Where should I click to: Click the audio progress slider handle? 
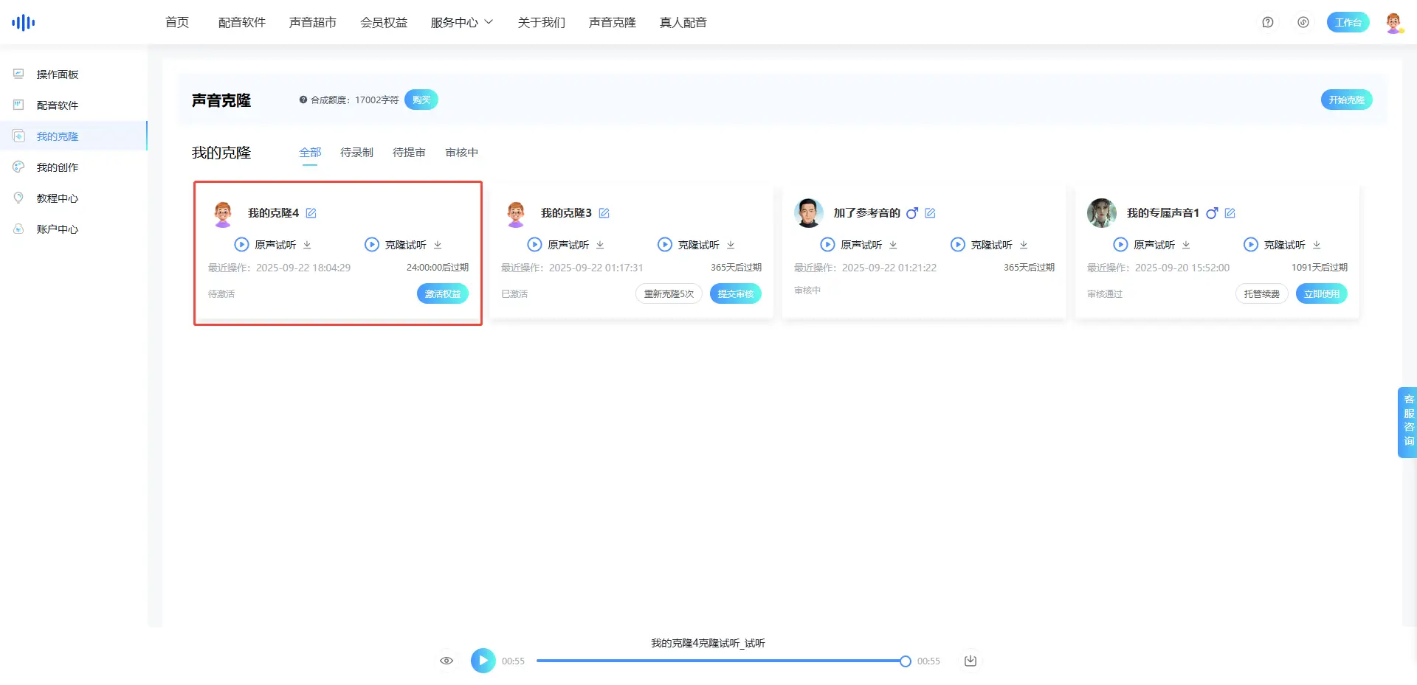tap(905, 661)
